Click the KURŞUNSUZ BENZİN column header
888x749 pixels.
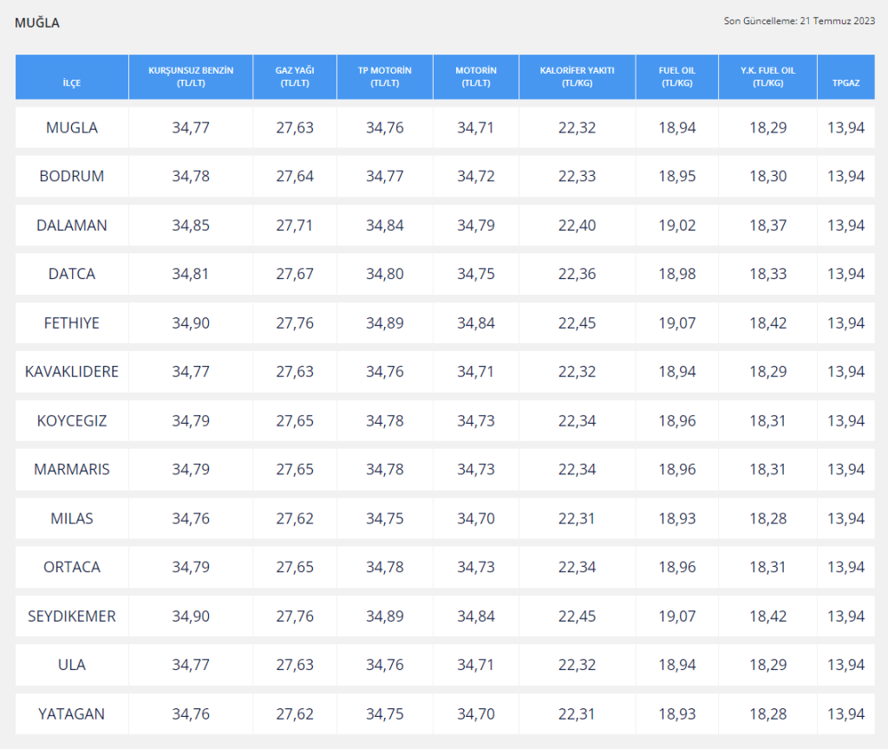coord(191,76)
